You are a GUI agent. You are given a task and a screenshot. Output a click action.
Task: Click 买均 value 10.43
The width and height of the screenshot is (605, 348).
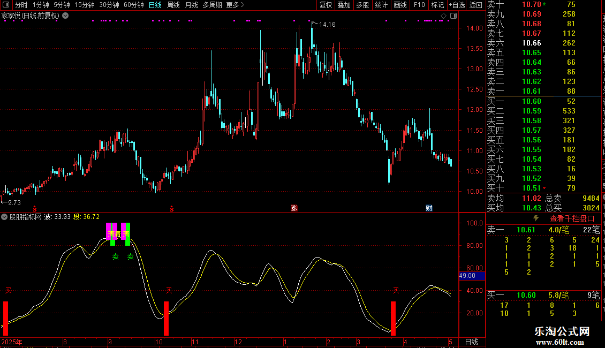pyautogui.click(x=531, y=208)
